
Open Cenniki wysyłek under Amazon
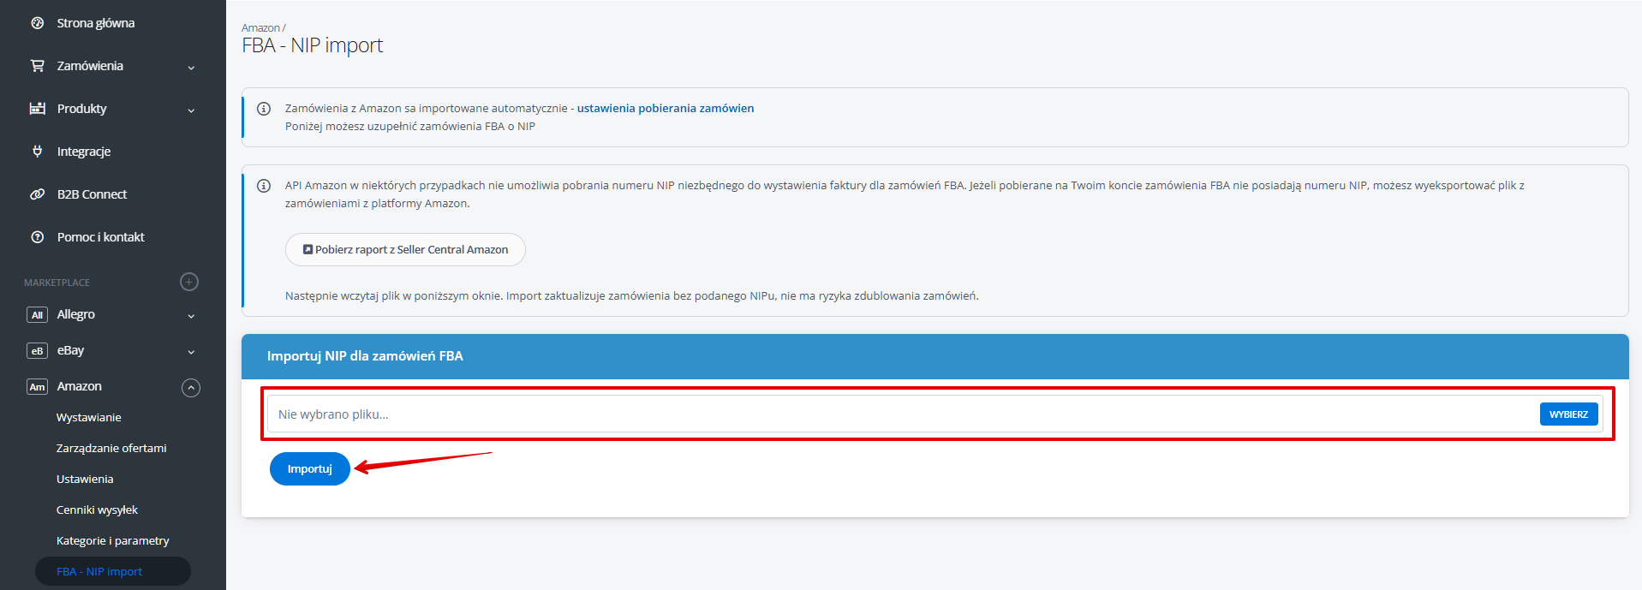click(97, 510)
